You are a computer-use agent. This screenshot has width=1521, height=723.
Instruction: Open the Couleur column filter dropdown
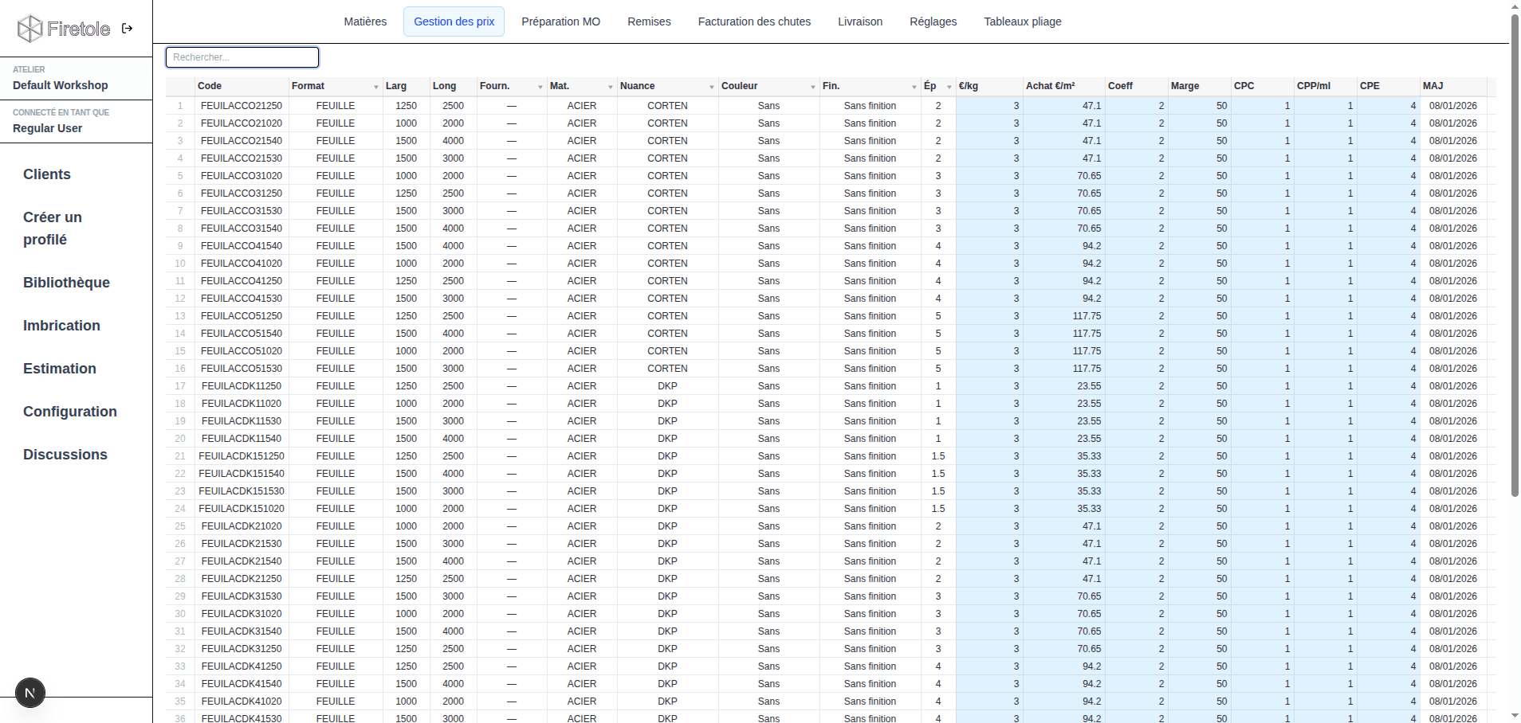pos(813,87)
